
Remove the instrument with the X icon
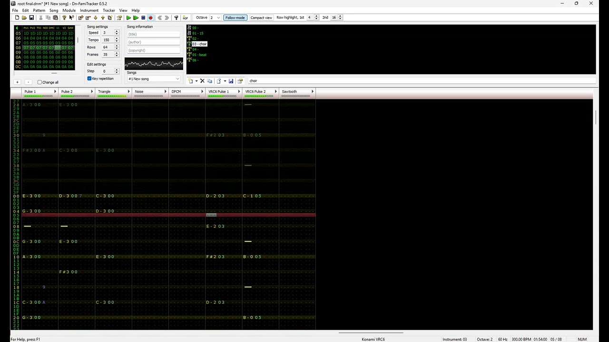pyautogui.click(x=202, y=81)
